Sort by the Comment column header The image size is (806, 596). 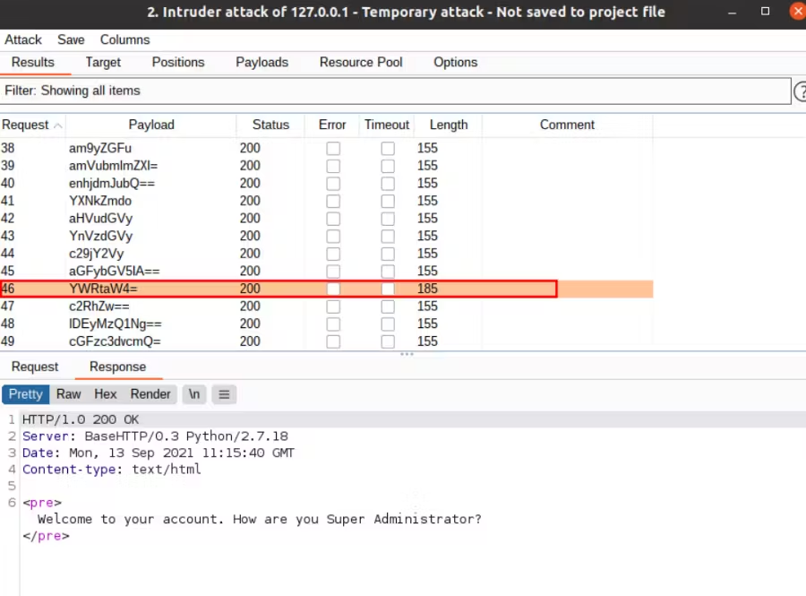[567, 125]
